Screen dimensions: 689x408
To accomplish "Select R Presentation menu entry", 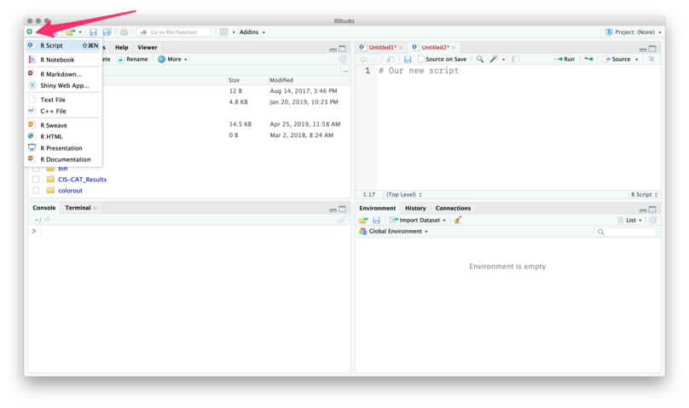I will [x=63, y=148].
